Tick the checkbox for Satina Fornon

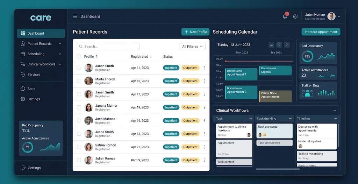(79, 147)
